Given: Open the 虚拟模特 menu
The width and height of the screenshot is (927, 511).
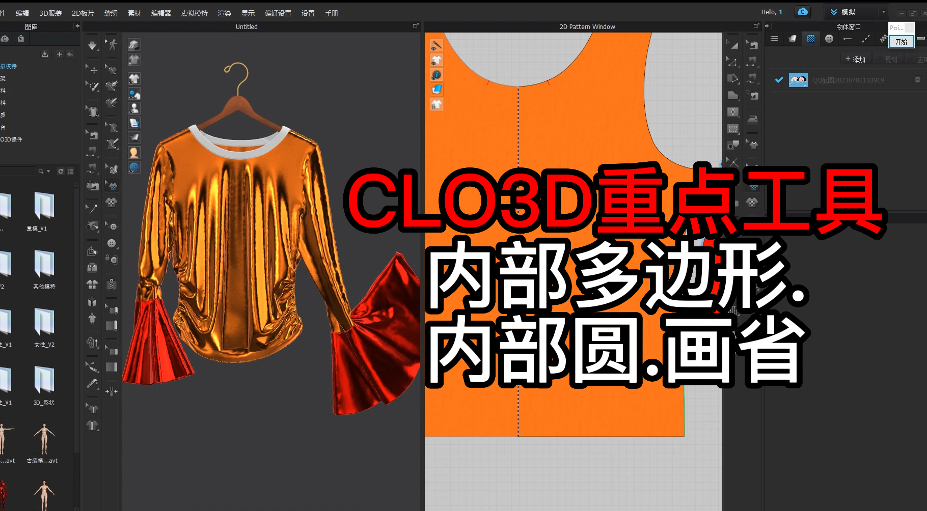Looking at the screenshot, I should click(x=195, y=13).
